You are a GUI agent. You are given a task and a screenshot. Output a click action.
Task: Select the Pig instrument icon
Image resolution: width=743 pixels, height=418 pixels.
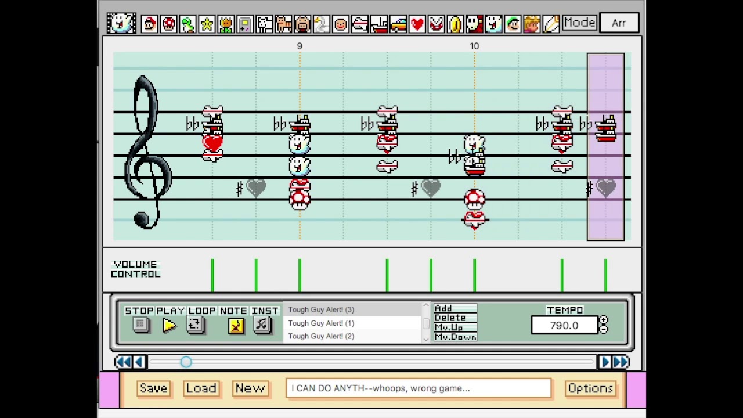(302, 24)
